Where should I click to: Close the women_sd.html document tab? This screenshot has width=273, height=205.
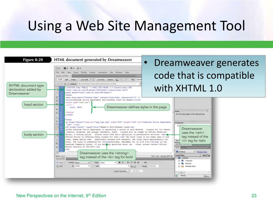70,76
